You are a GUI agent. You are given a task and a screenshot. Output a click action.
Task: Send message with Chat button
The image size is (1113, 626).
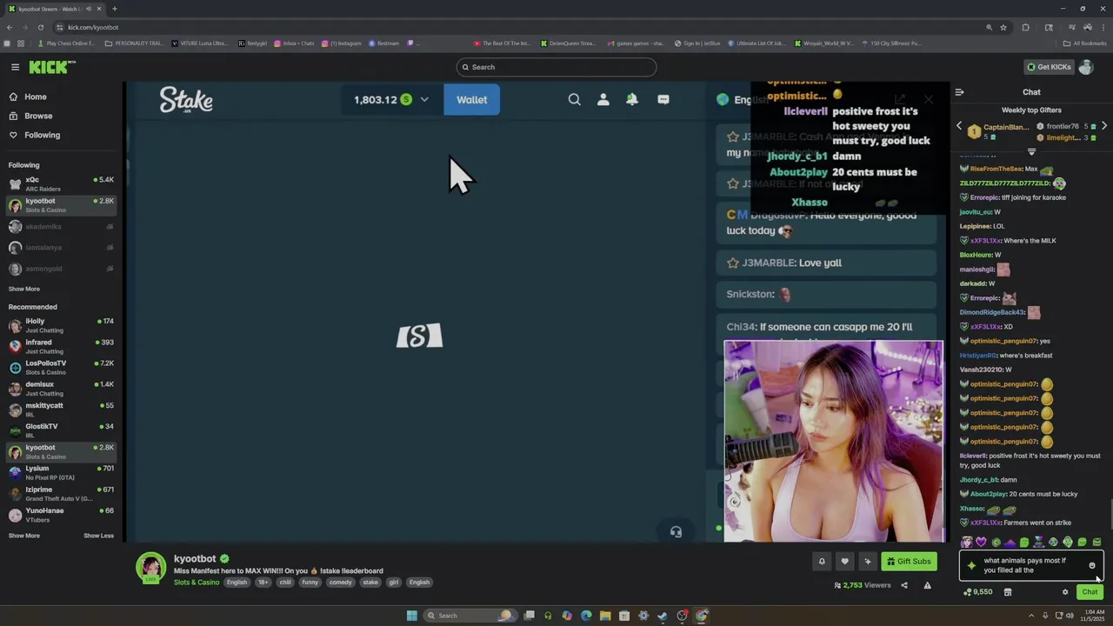point(1090,592)
